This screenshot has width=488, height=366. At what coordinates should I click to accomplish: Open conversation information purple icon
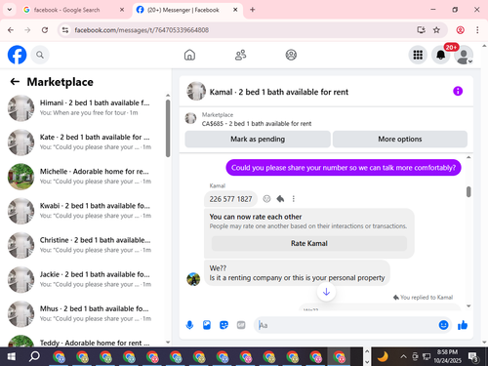coord(458,91)
